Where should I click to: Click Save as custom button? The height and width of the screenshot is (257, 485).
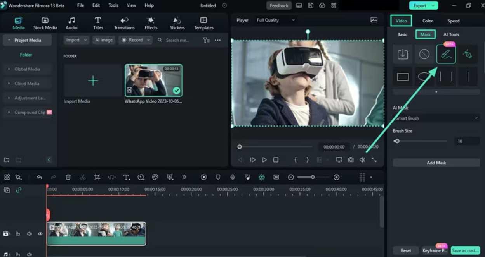pos(465,250)
